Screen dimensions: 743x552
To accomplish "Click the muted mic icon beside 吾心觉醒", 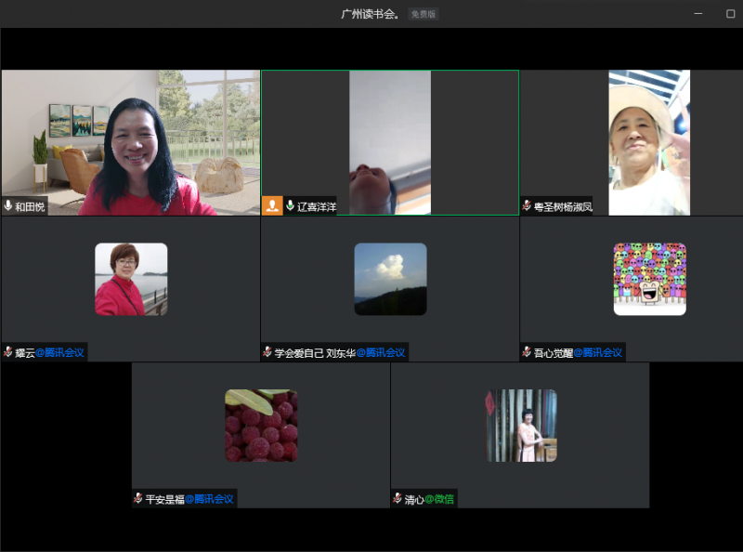I will point(527,352).
